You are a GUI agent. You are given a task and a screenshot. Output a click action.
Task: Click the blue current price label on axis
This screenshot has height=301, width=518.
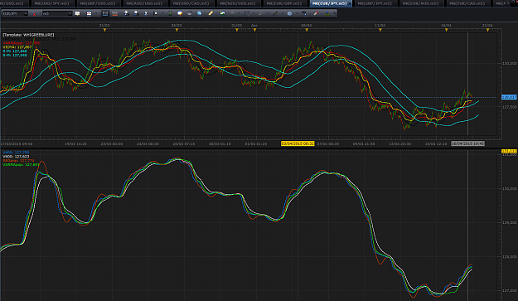click(509, 97)
